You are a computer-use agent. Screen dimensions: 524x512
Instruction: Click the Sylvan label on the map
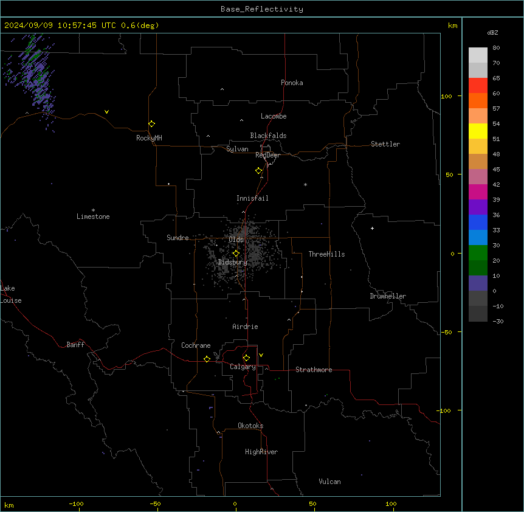click(x=237, y=149)
